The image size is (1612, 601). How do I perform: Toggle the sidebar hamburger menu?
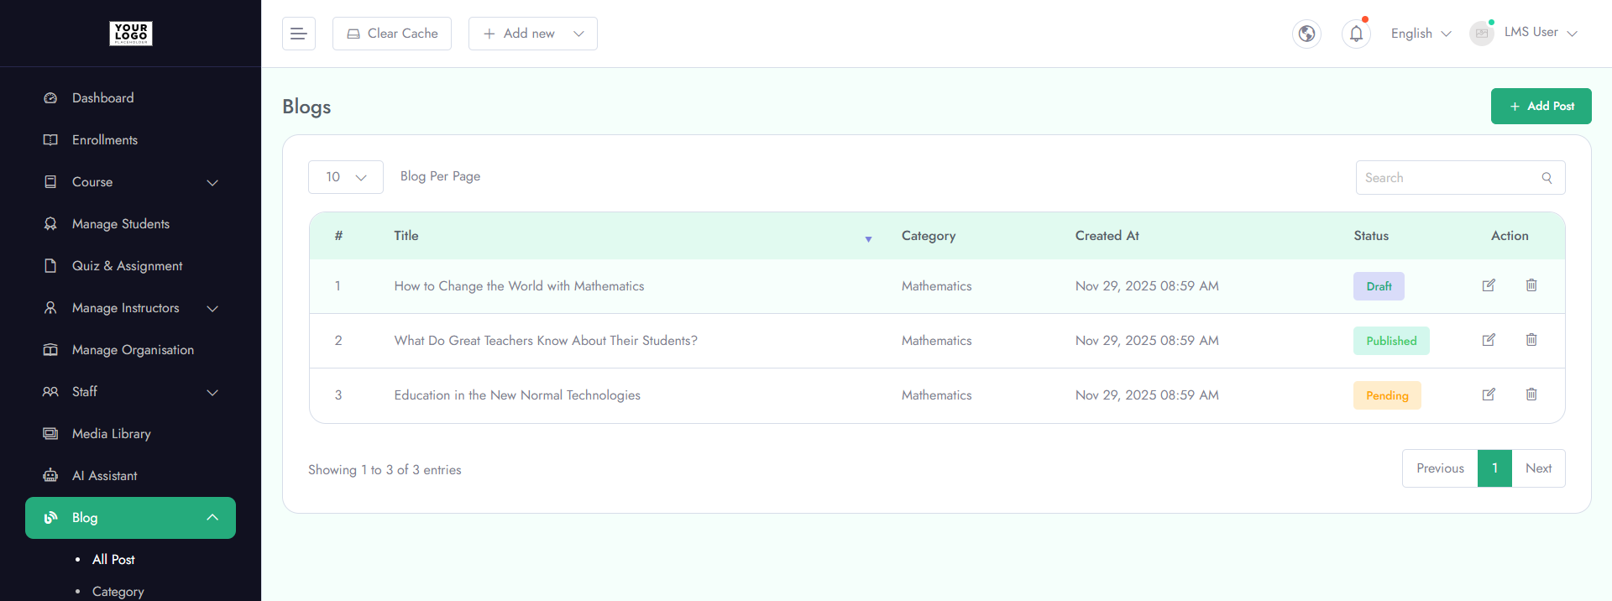point(298,34)
